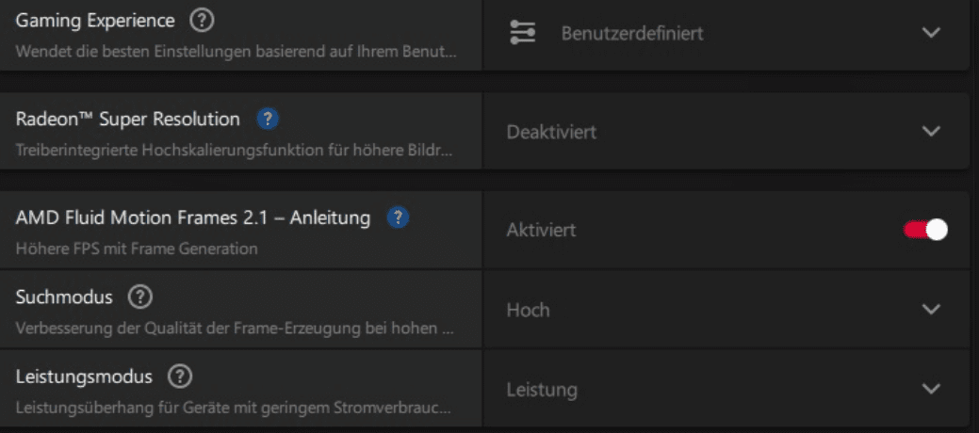This screenshot has height=433, width=979.
Task: Click the Höhere FPS mit Frame Generation description
Action: point(137,249)
